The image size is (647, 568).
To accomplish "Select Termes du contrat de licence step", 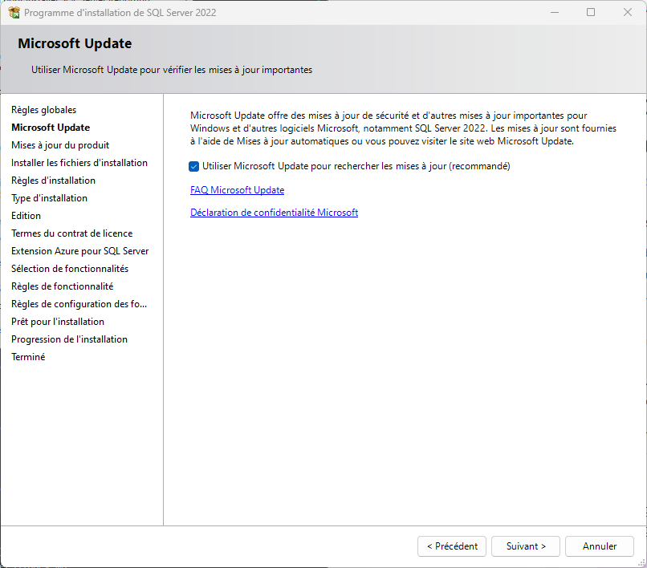I will tap(71, 233).
